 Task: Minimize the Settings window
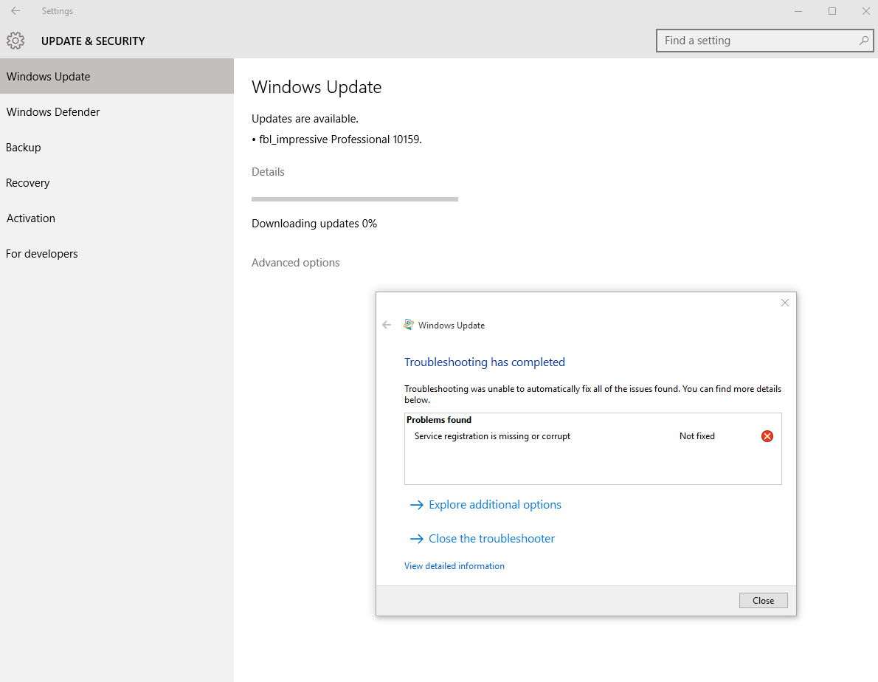[798, 11]
